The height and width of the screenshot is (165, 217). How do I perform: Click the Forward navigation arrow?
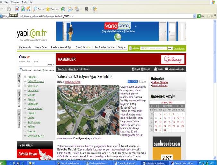(x=9, y=9)
